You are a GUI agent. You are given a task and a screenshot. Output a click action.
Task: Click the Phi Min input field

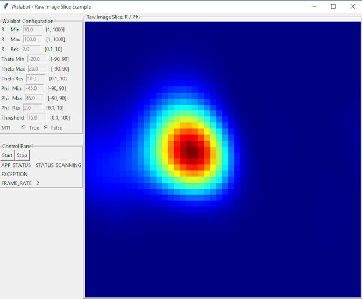pos(34,88)
